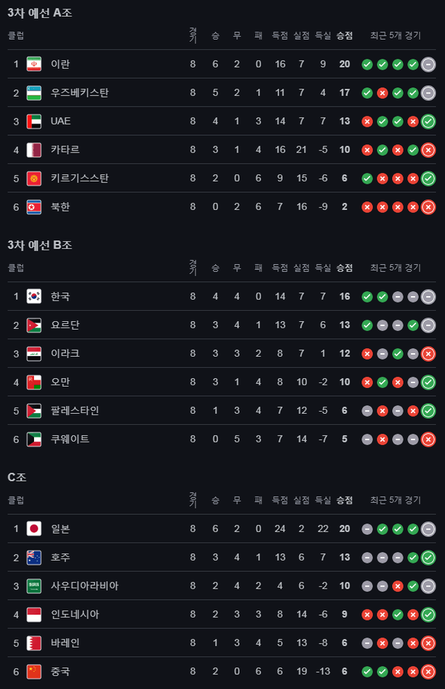445x689 pixels.
Task: Click the Qatar flag icon
Action: click(34, 150)
